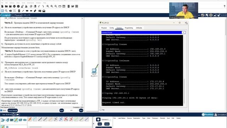Choose the Inspect magnifier tool

tap(6, 11)
